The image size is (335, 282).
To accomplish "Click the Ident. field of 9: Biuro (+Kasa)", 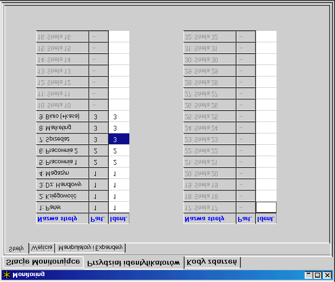I will (119, 117).
